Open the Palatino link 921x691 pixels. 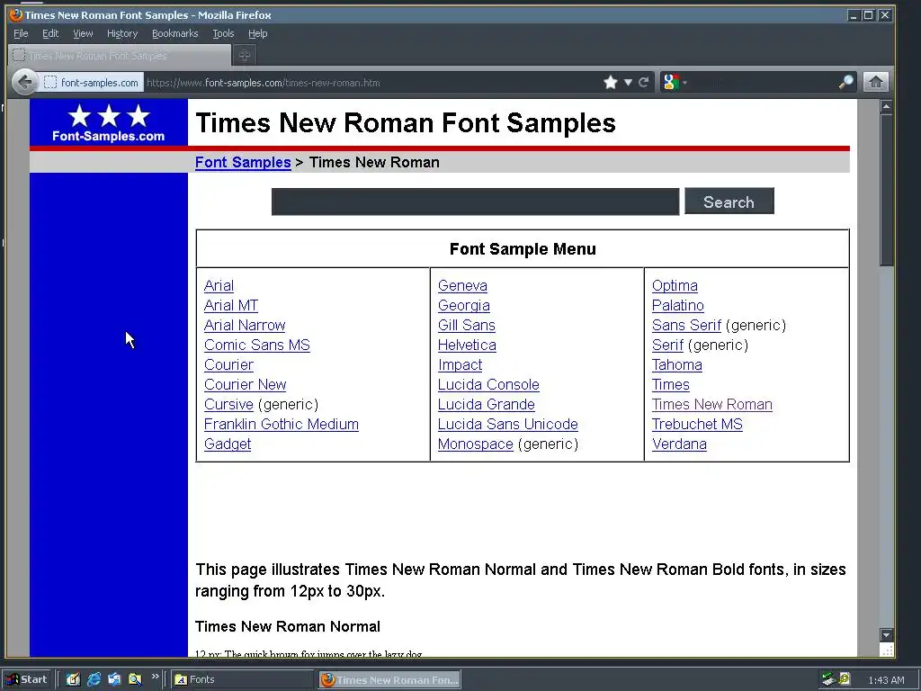pos(678,306)
